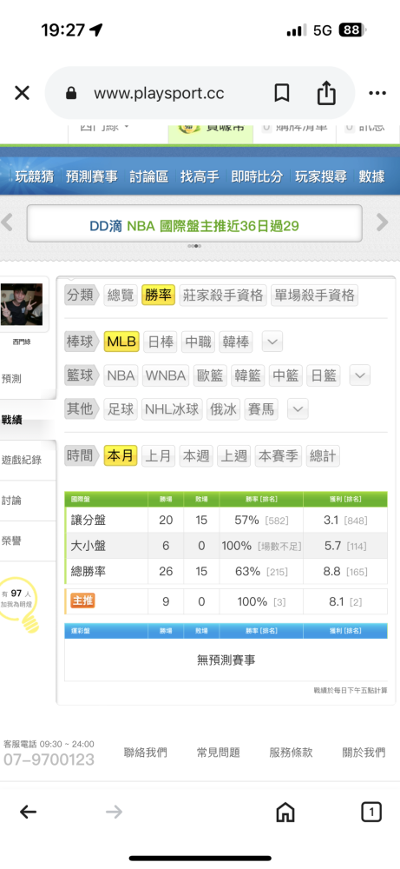400x869 pixels.
Task: Select the 韓籃 league filter
Action: pos(248,375)
